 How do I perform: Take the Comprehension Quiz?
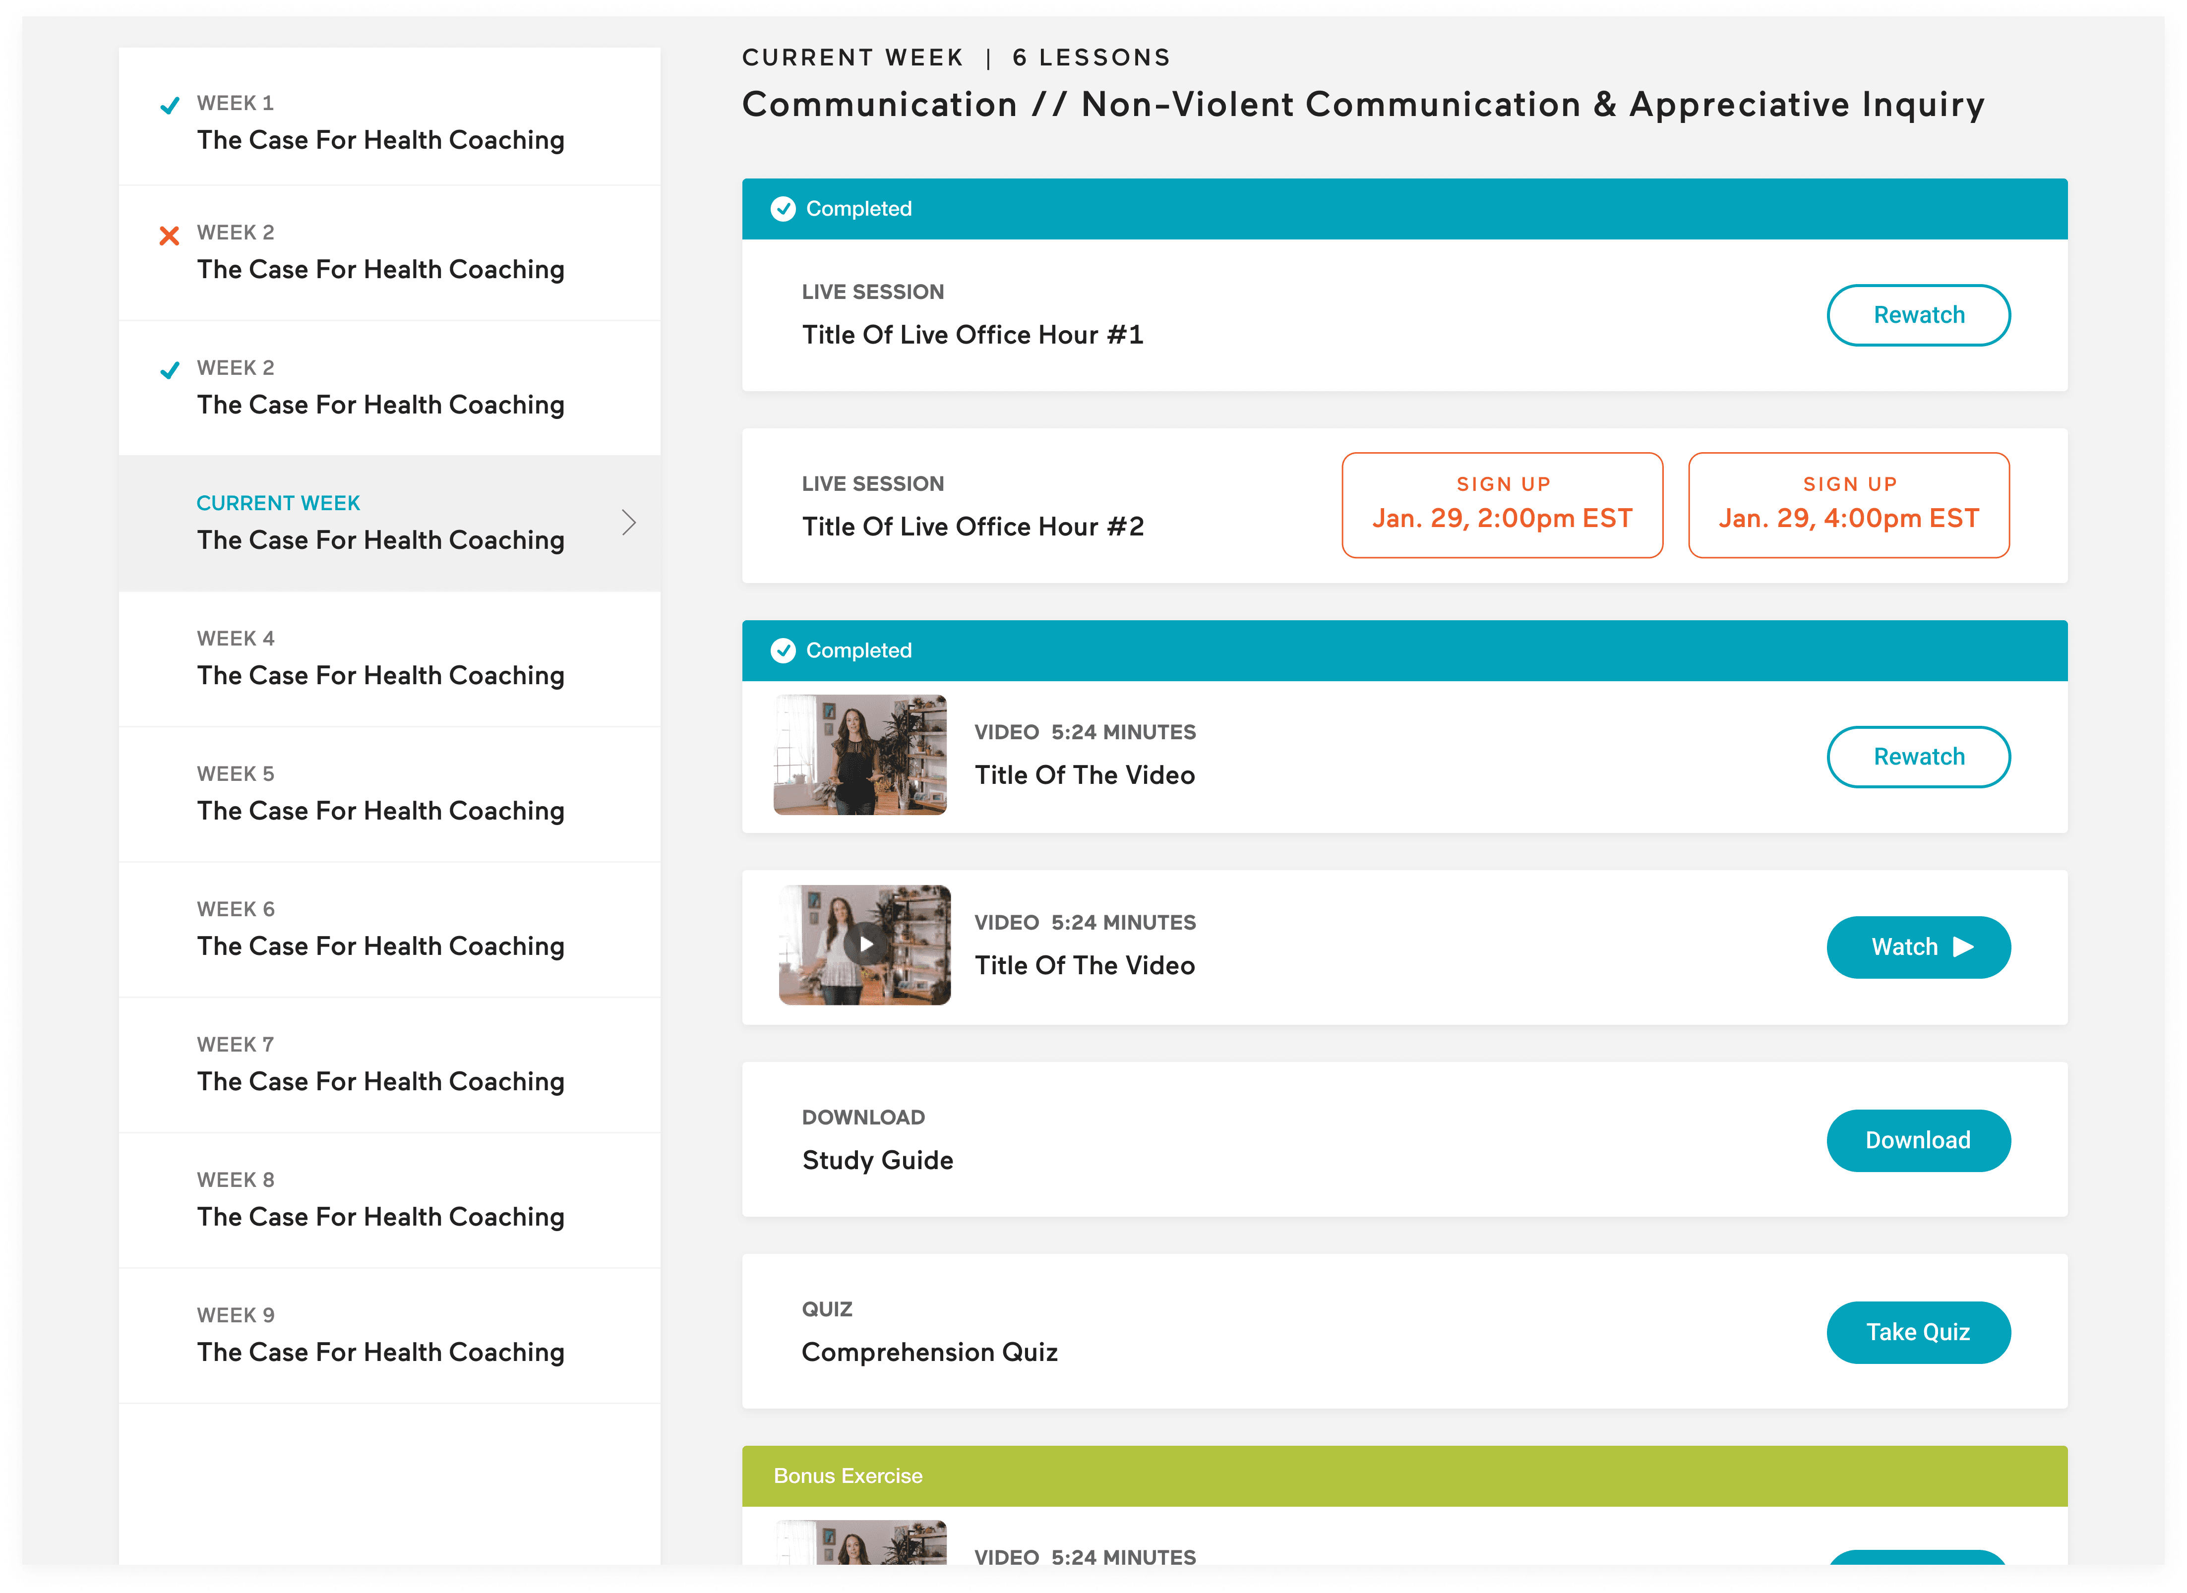click(1918, 1333)
